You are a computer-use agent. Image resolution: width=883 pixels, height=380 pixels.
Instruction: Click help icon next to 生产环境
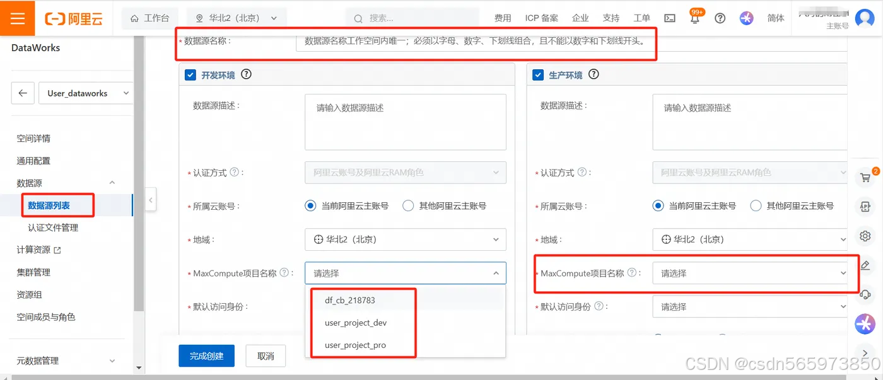594,74
